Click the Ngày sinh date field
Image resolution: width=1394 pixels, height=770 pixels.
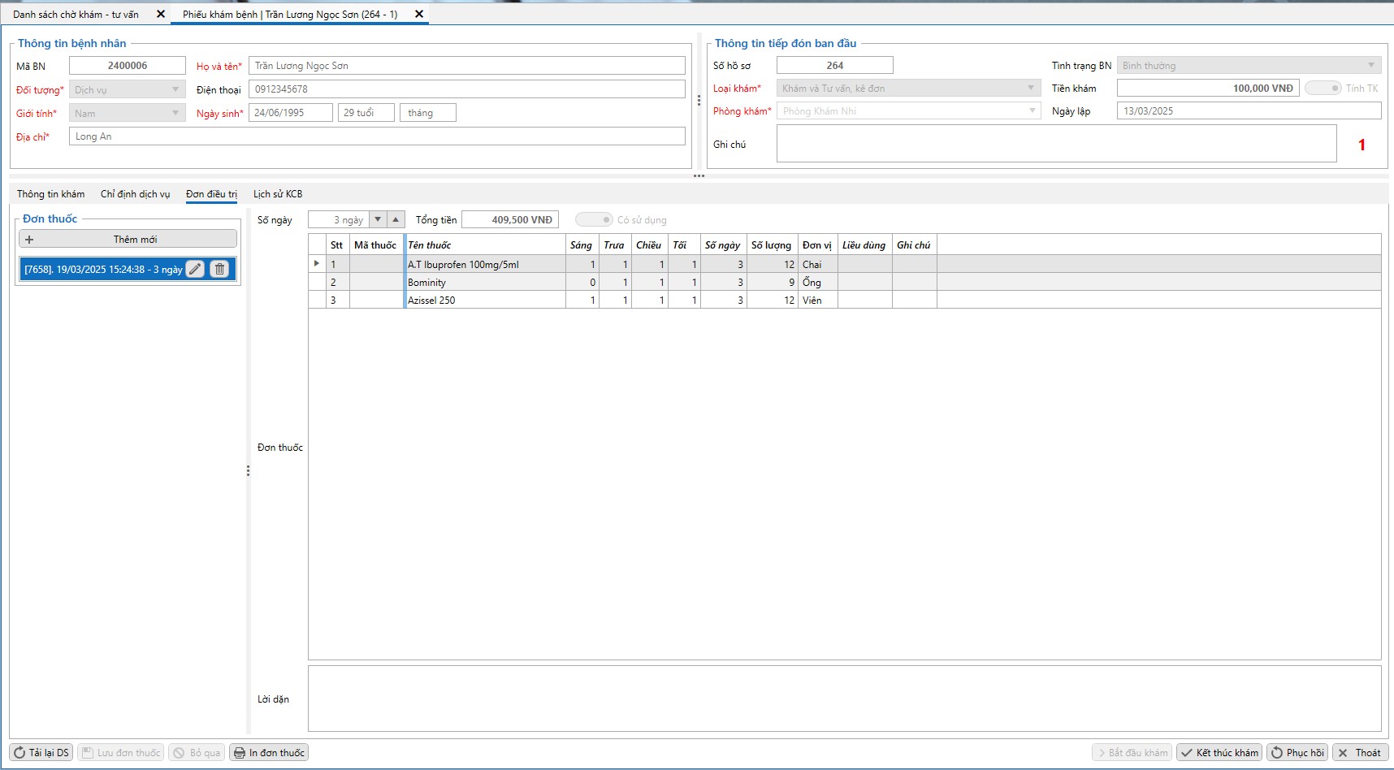(x=291, y=112)
